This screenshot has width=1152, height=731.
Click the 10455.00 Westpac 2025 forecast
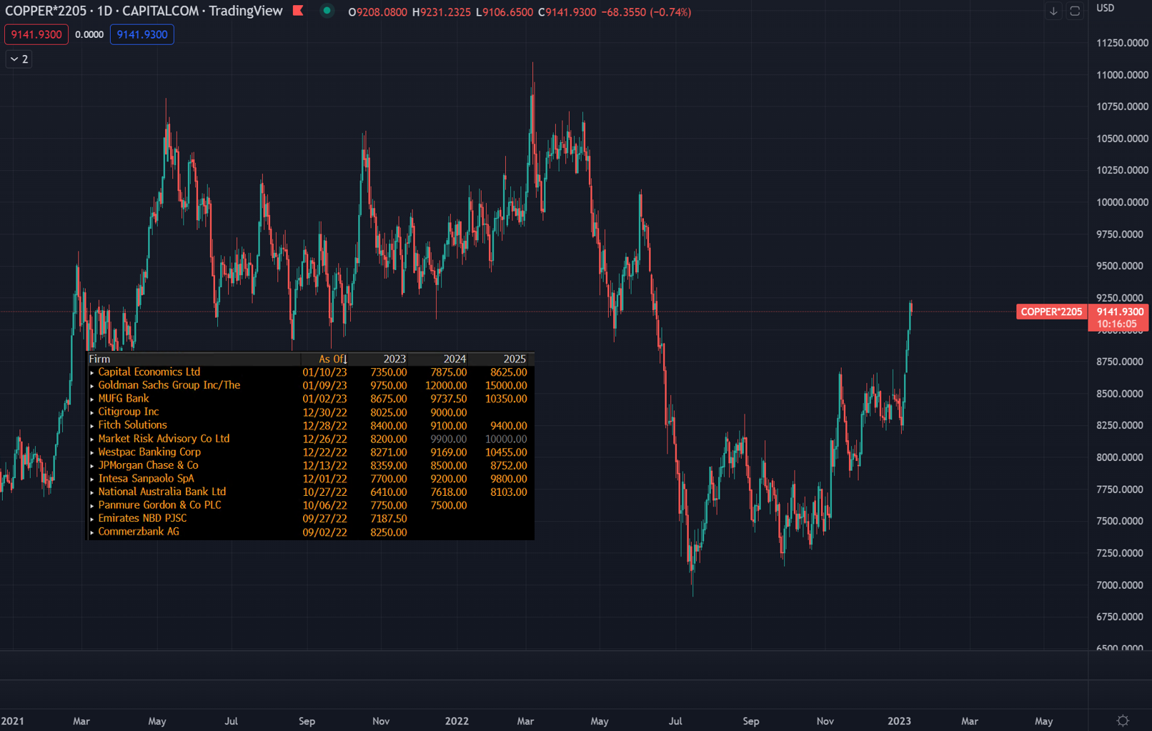pos(506,452)
